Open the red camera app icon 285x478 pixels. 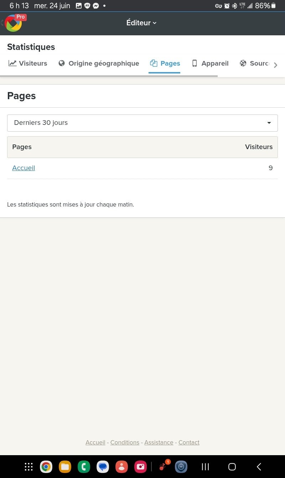(140, 467)
